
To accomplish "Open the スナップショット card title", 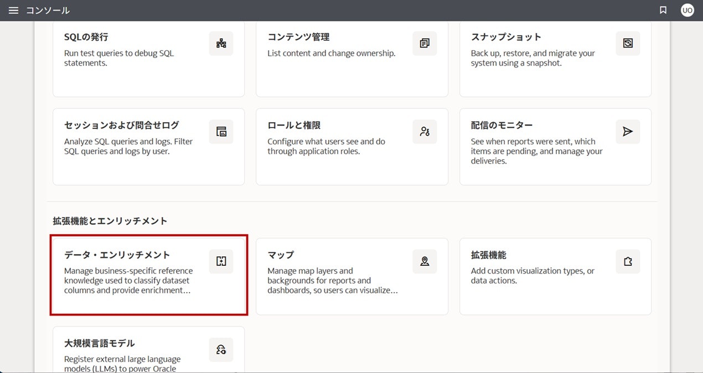I will tap(506, 37).
